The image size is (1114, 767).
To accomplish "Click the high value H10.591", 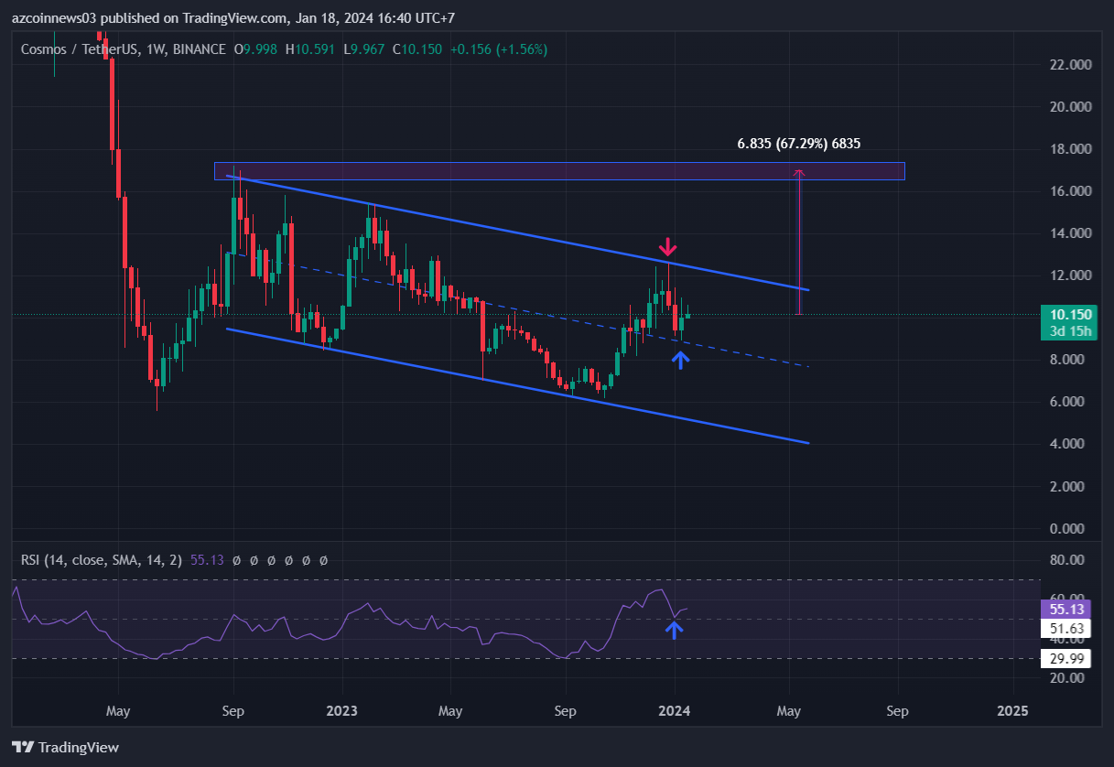I will coord(312,49).
